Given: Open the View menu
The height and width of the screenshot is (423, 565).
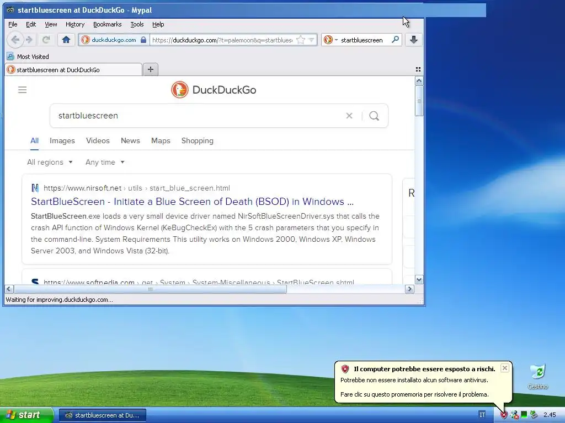Looking at the screenshot, I should [51, 24].
